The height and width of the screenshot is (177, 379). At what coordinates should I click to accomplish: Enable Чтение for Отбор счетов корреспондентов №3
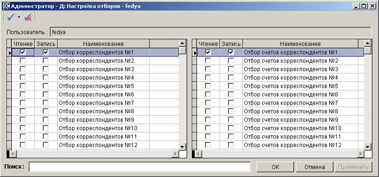(208, 69)
